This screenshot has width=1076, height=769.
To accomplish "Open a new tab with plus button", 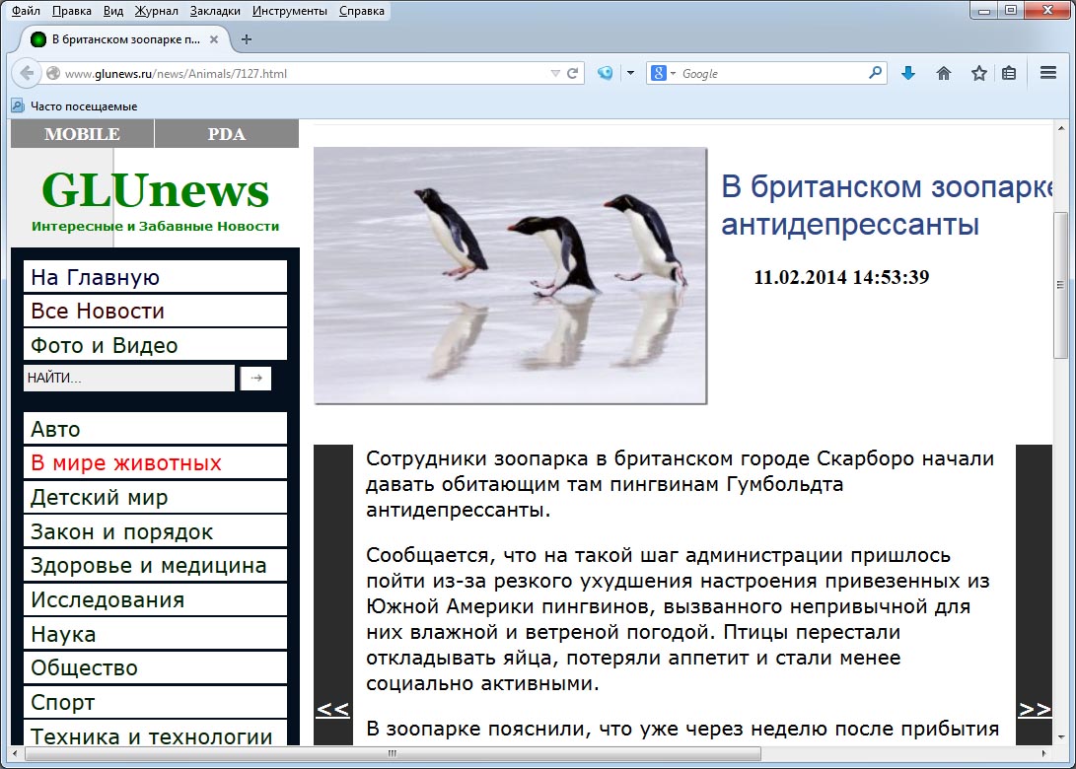I will pos(247,39).
